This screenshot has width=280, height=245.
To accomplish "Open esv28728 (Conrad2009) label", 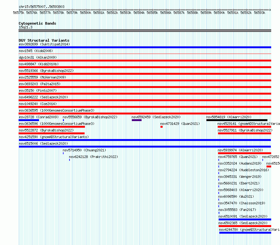I will coord(39,117).
